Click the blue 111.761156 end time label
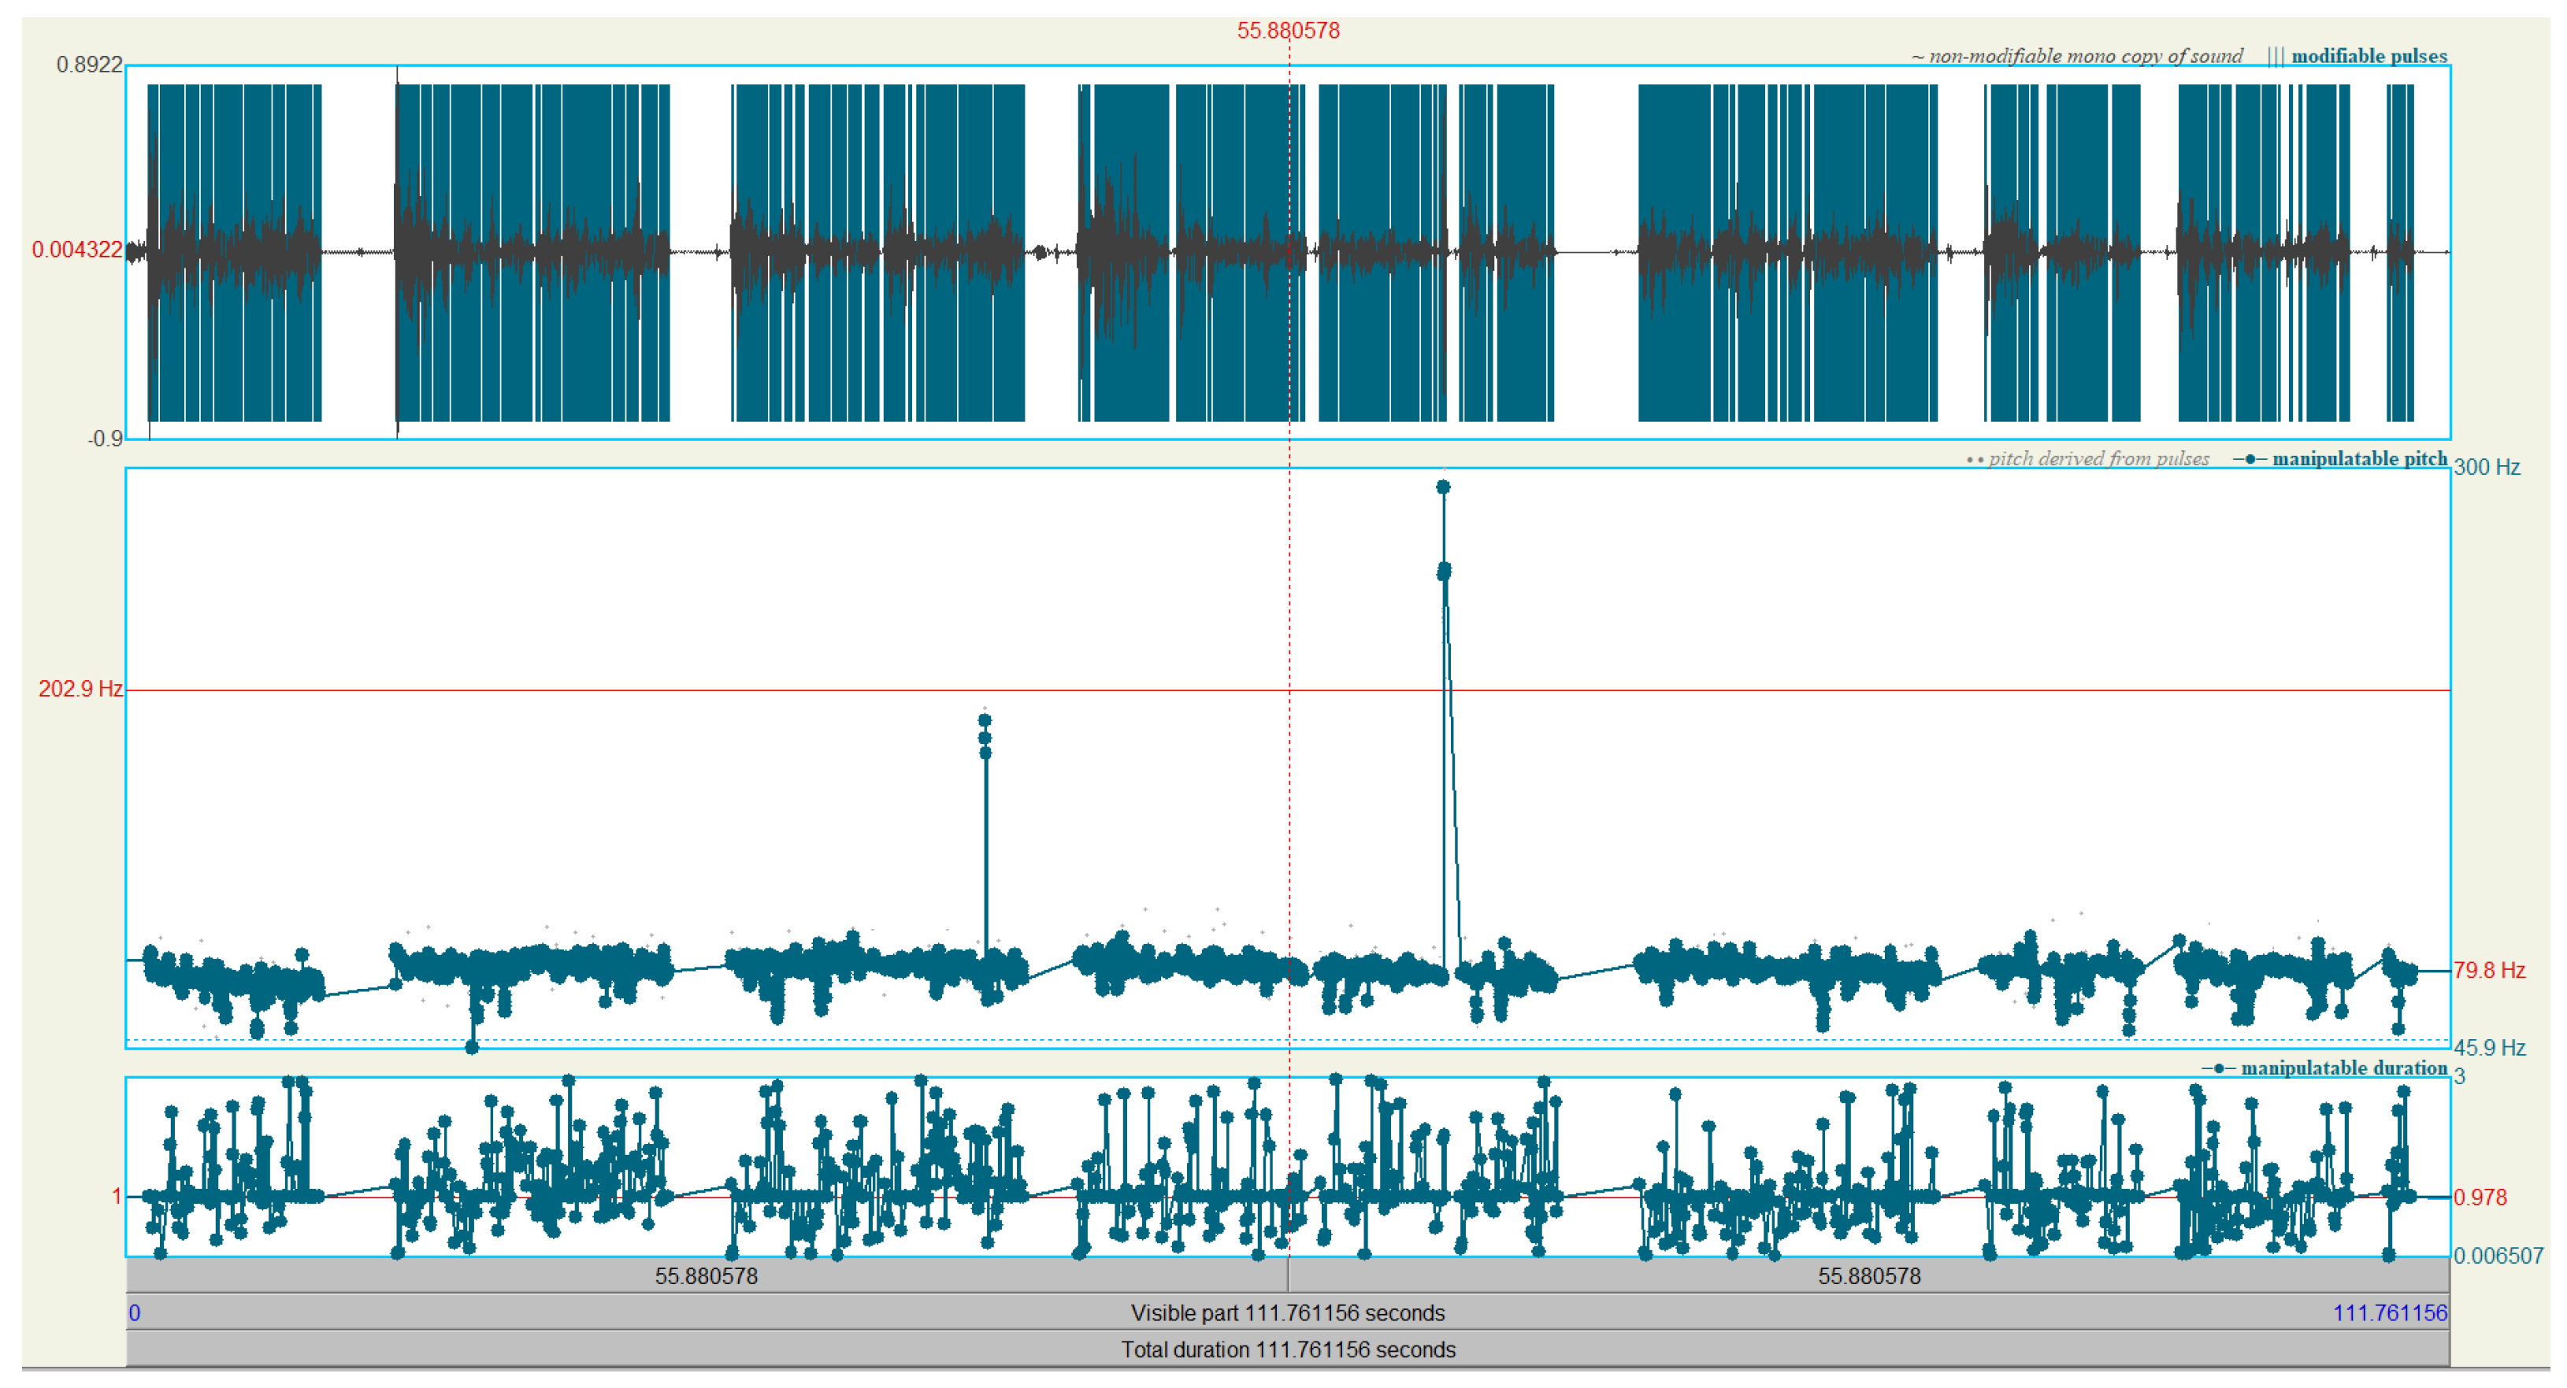 (x=2389, y=1312)
